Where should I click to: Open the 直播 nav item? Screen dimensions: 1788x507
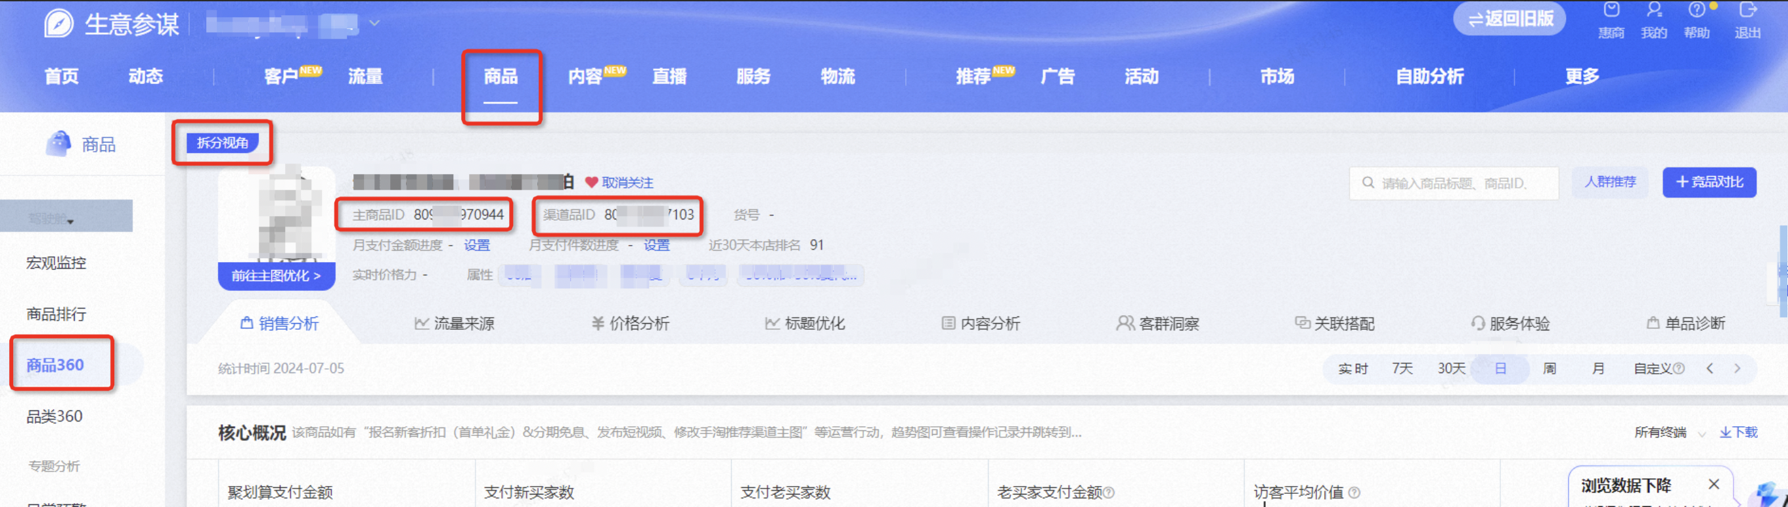click(x=669, y=76)
